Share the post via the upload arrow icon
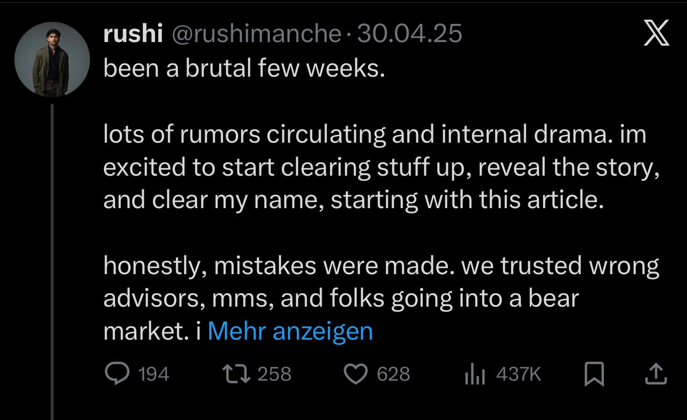Screen dimensions: 687x420 (x=656, y=374)
